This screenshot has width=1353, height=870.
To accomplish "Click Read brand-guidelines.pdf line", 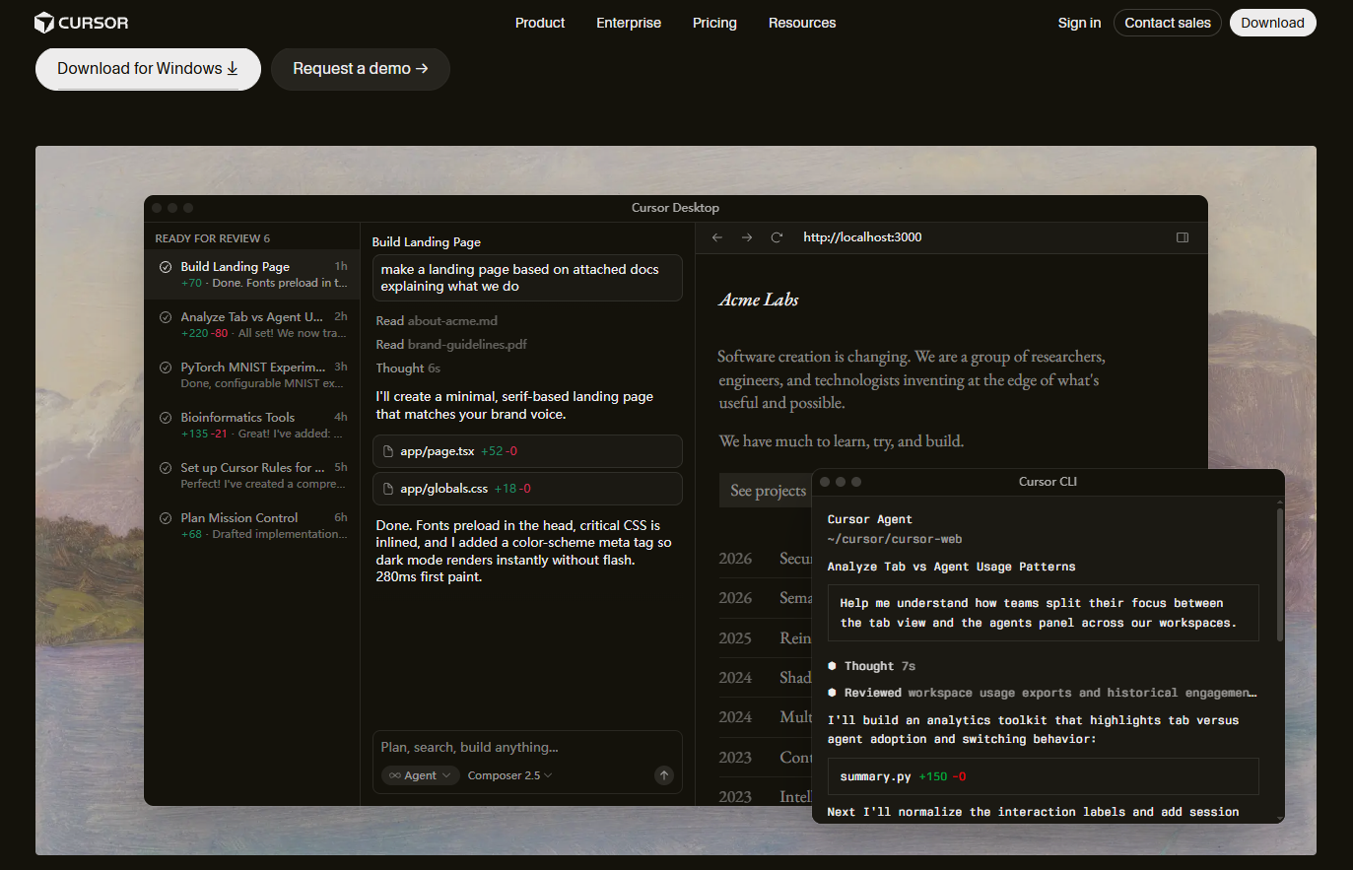I will [x=451, y=345].
